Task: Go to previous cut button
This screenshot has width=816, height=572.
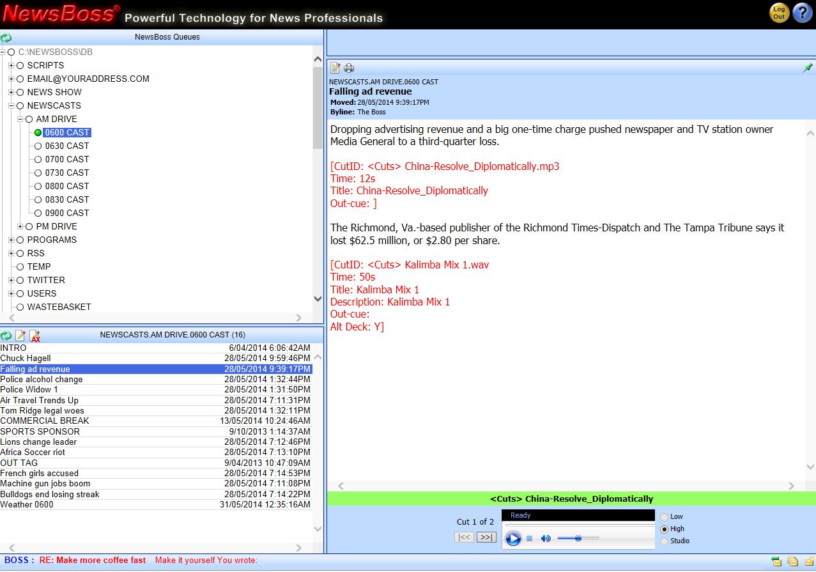Action: (x=465, y=537)
